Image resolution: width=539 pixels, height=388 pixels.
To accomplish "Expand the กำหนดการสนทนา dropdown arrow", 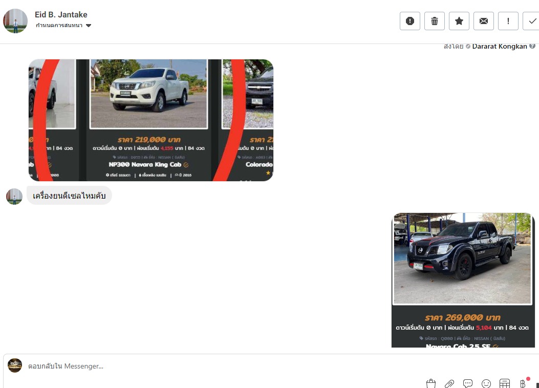I will point(89,26).
